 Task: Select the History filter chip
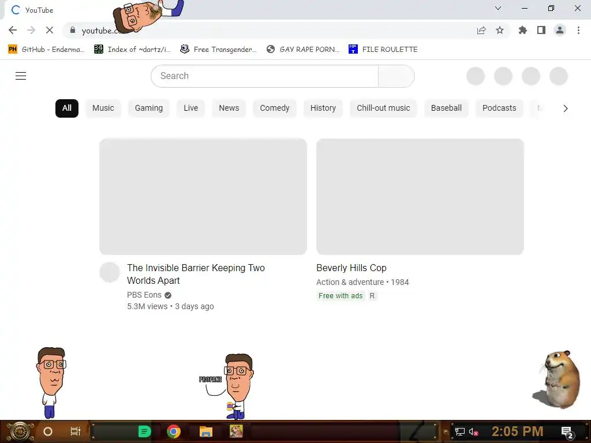click(x=323, y=108)
